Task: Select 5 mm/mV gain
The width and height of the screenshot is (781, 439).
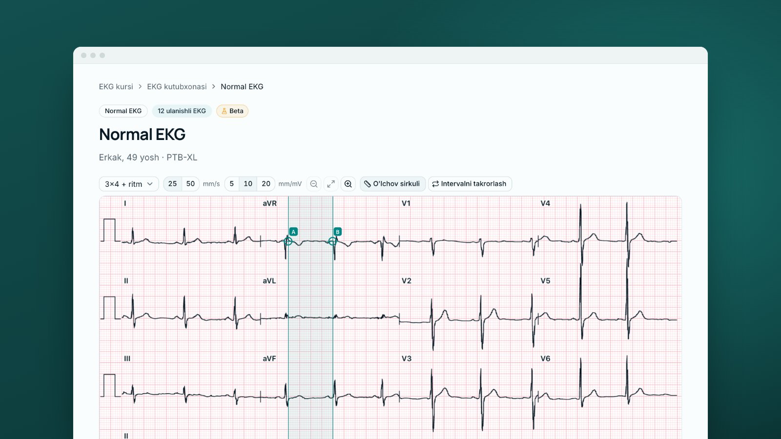Action: click(x=232, y=184)
